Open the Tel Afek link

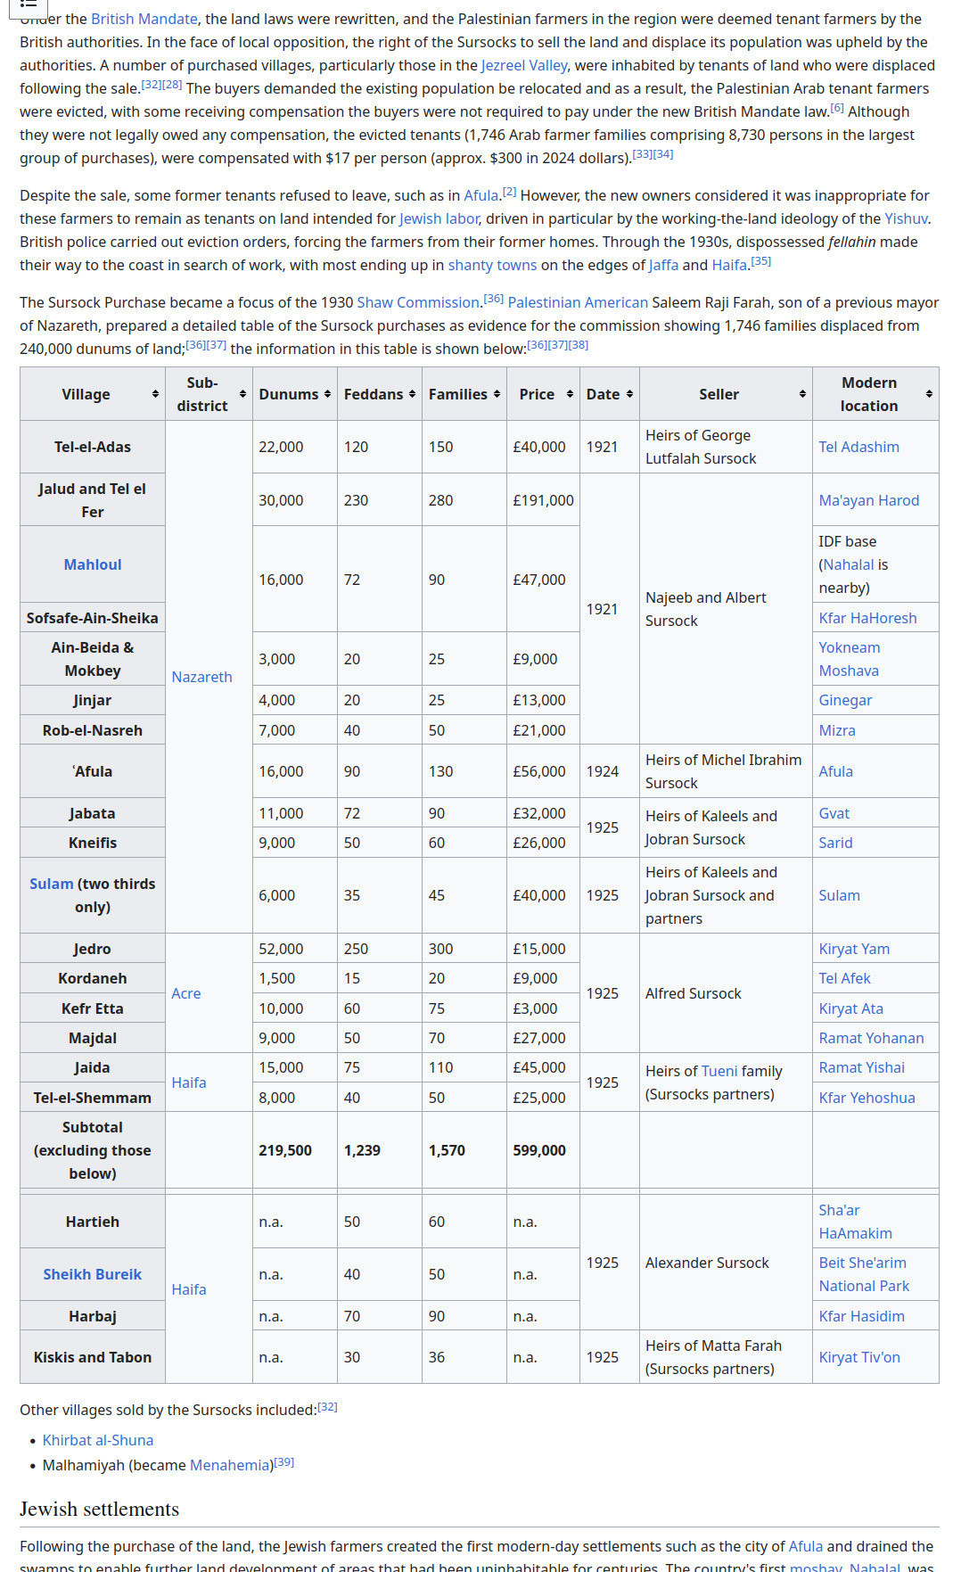click(x=844, y=978)
